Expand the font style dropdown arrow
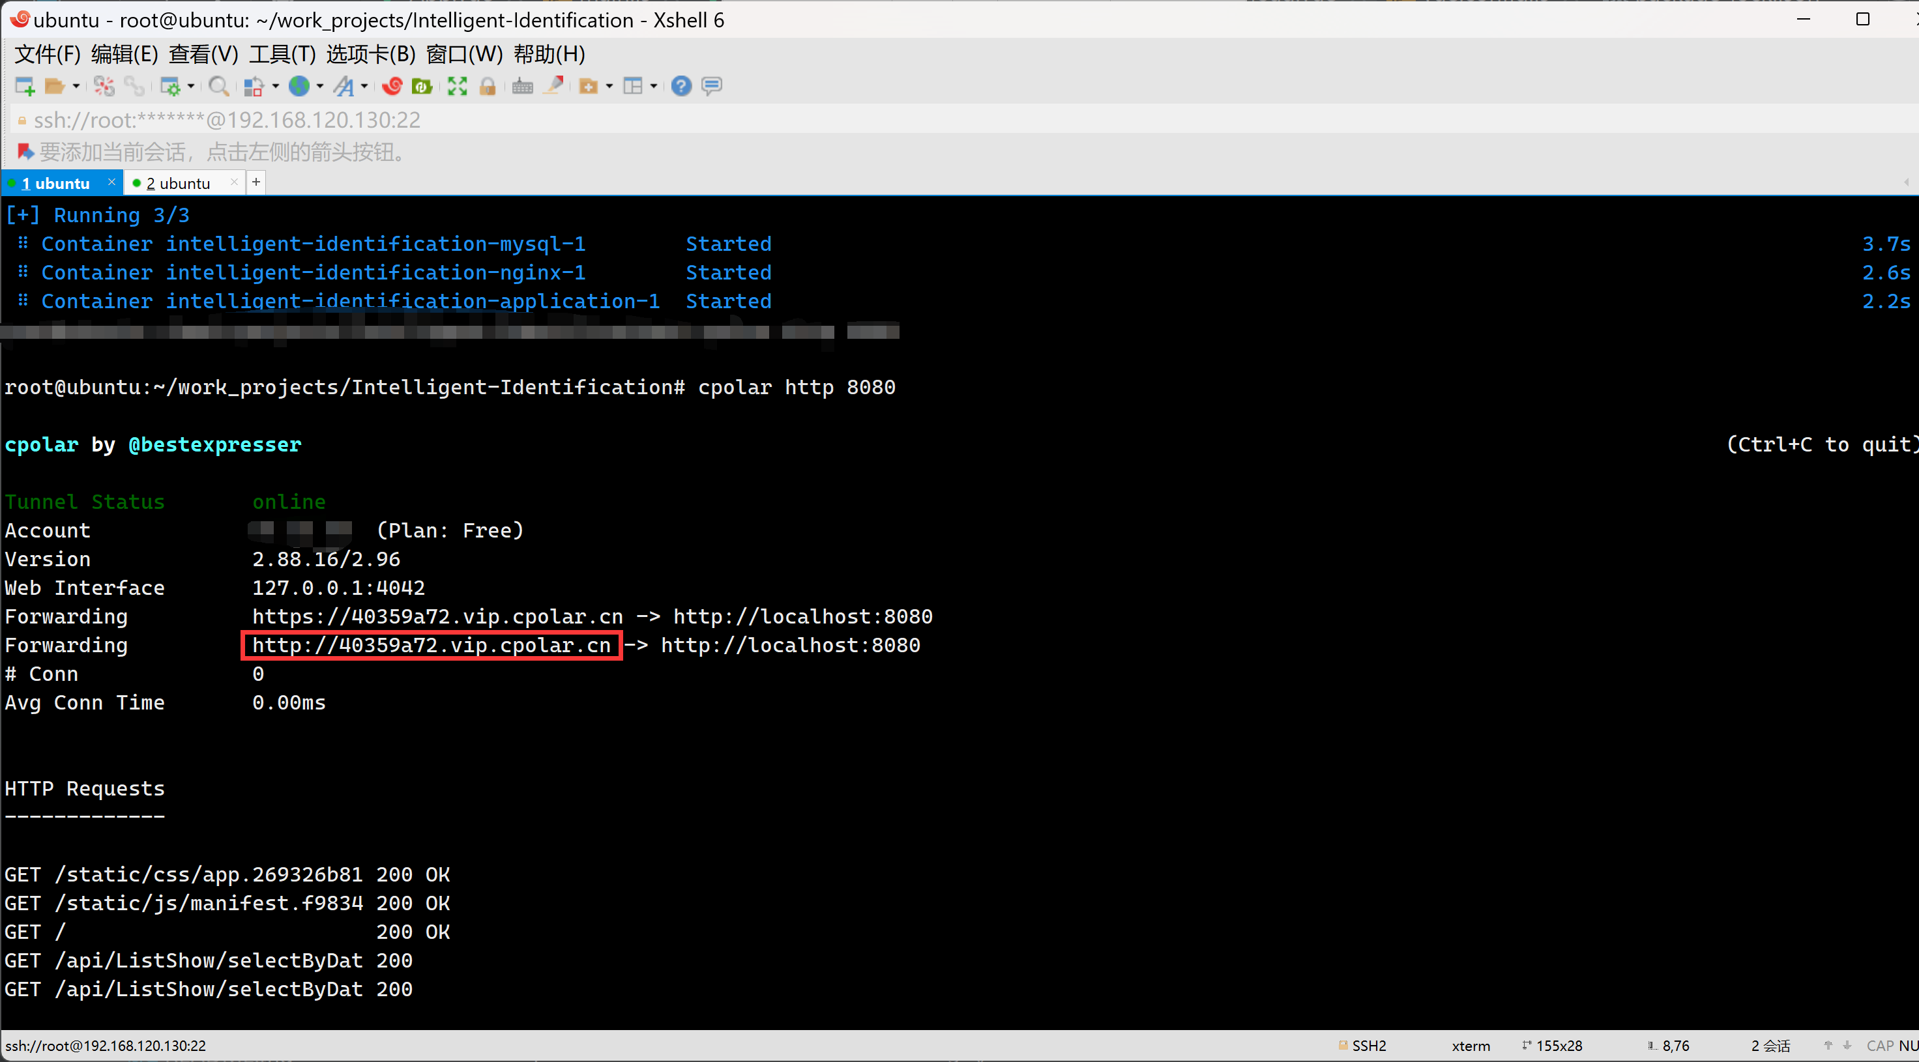Screen dimensions: 1919x1062 pos(364,87)
